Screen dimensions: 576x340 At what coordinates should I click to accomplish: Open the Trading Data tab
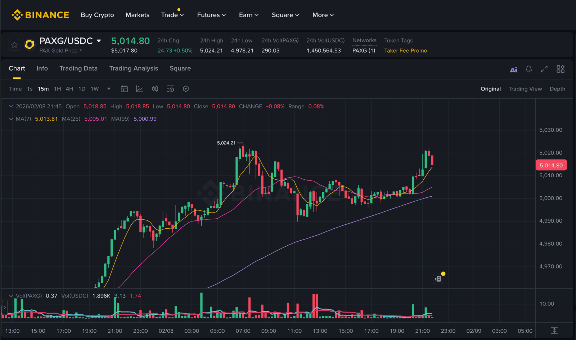tap(78, 68)
